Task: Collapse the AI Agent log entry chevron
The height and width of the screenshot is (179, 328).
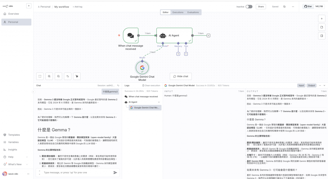Action: [159, 102]
